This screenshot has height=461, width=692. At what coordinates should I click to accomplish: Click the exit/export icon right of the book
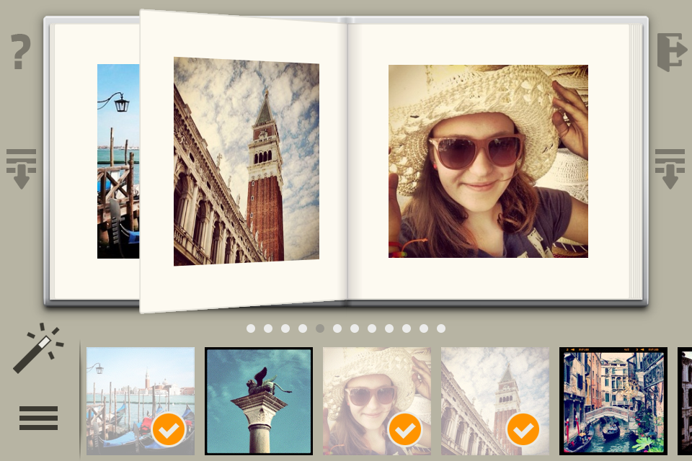[672, 52]
